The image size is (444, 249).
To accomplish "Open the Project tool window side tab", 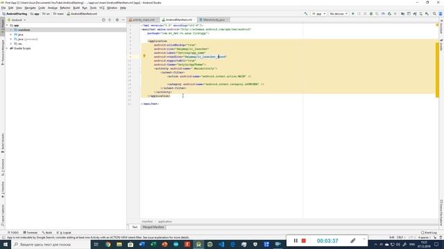I will pyautogui.click(x=3, y=27).
